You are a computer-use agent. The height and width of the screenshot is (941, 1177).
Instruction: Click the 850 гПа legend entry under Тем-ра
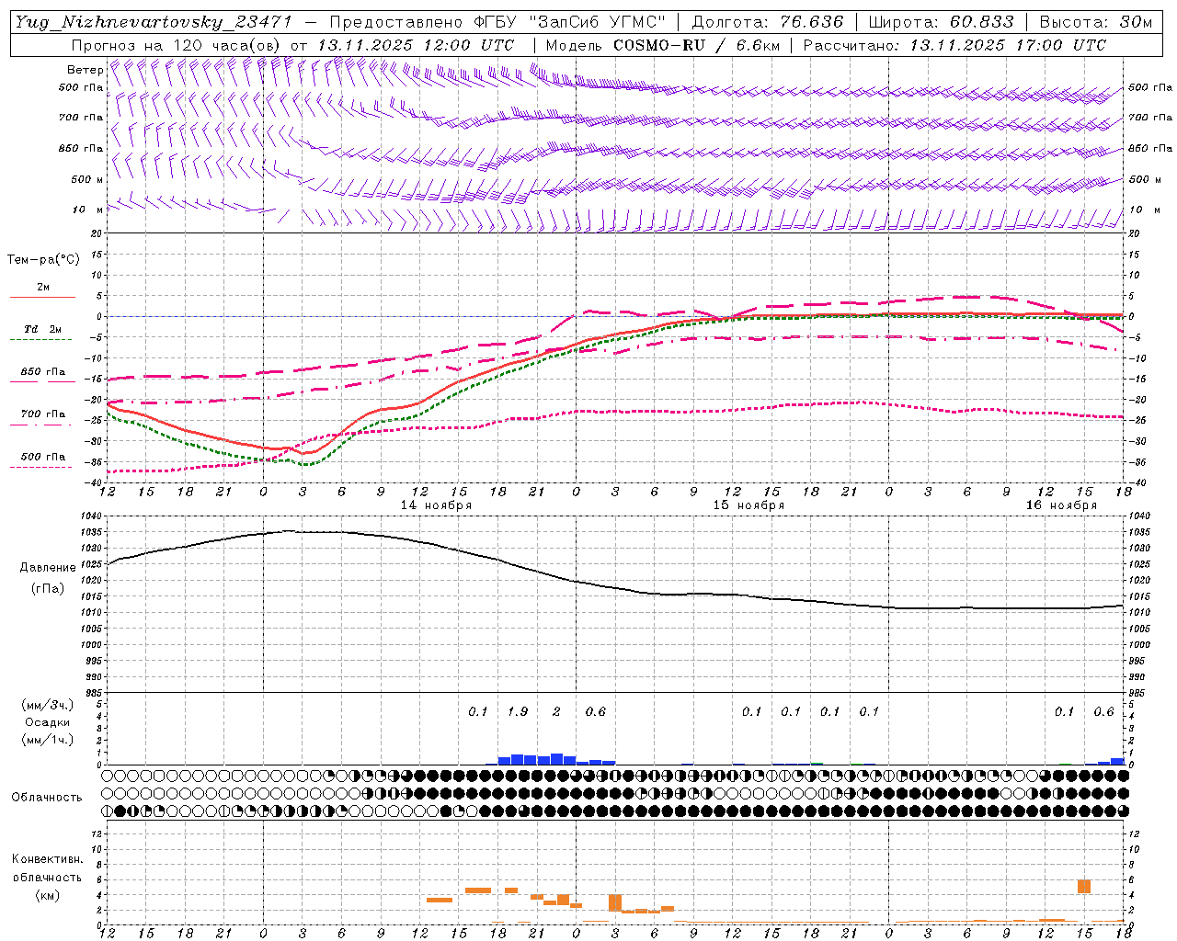[x=42, y=371]
